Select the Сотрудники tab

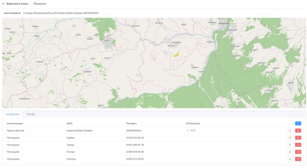(x=13, y=114)
